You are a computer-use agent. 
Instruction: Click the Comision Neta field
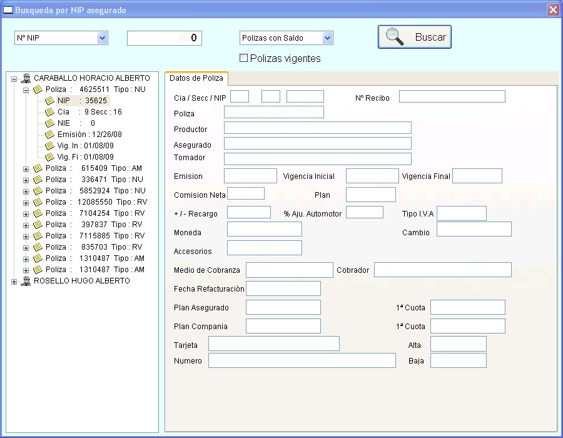pyautogui.click(x=246, y=193)
